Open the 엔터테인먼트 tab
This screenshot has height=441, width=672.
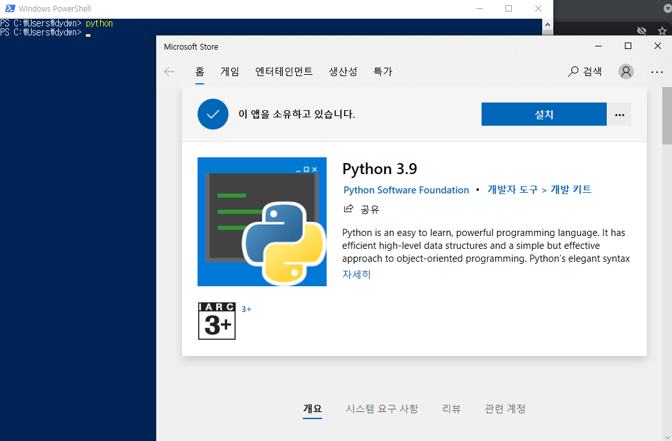284,72
